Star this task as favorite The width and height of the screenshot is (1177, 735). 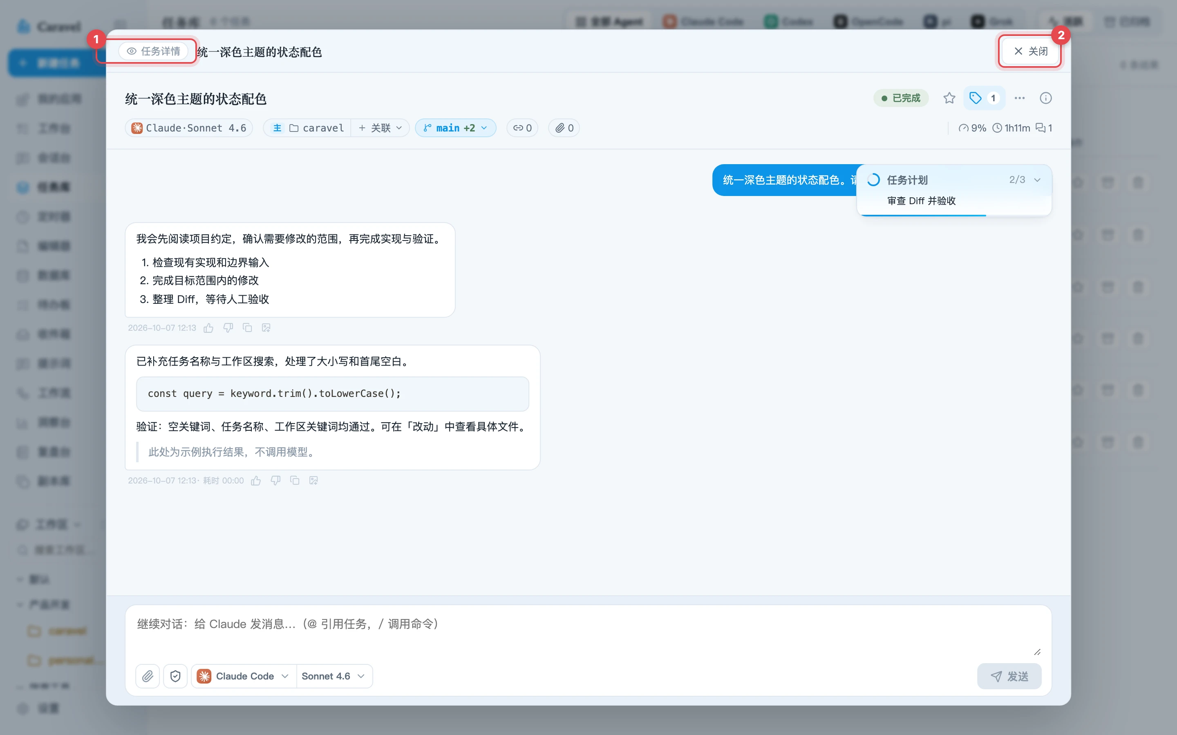pos(949,98)
